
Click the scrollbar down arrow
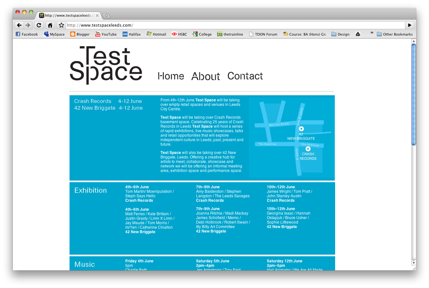414,263
